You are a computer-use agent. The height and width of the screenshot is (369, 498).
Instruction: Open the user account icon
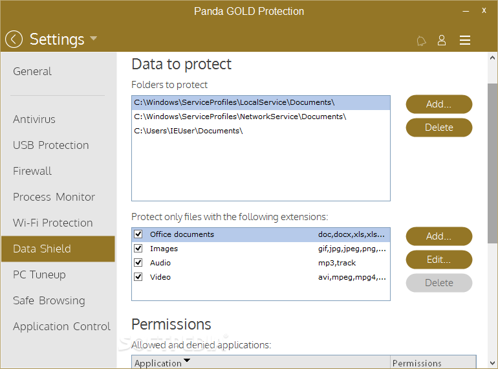click(442, 40)
